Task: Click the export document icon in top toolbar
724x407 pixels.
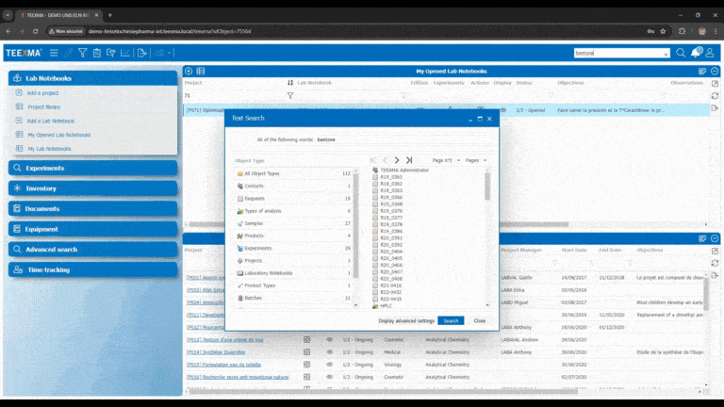Action: (141, 53)
